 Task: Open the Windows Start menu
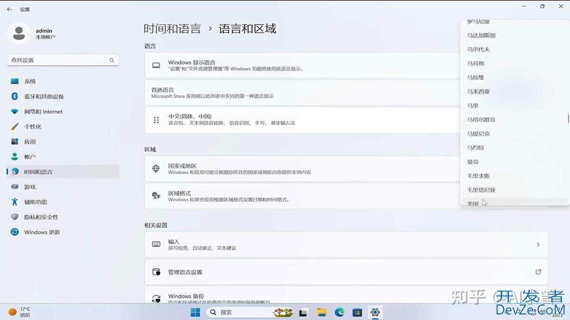(x=195, y=312)
